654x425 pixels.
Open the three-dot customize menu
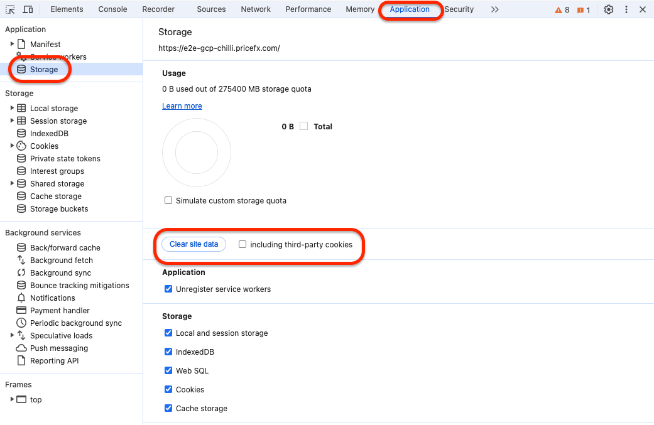click(x=625, y=9)
